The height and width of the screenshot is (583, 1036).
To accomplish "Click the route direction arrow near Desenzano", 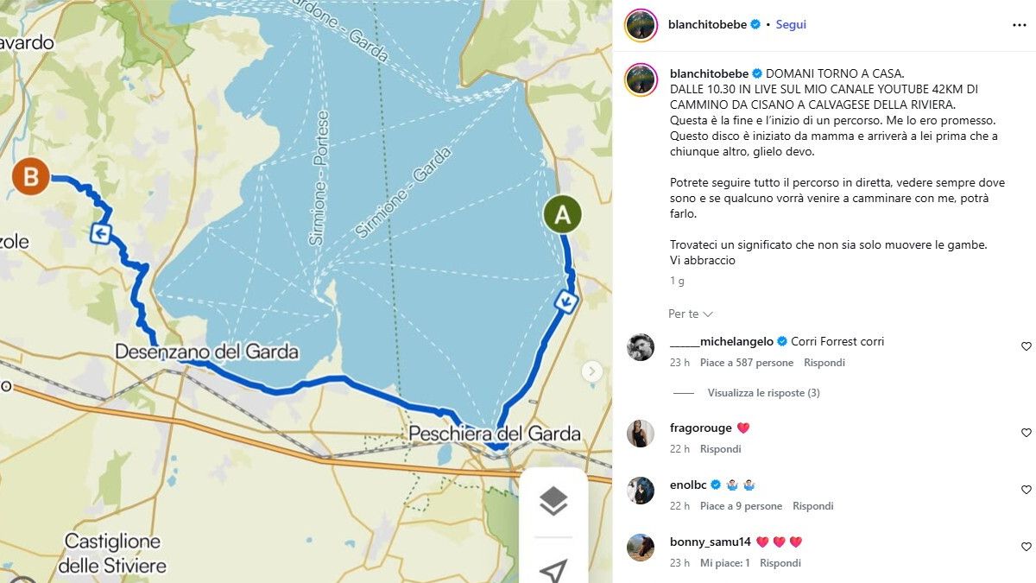I will pyautogui.click(x=101, y=233).
